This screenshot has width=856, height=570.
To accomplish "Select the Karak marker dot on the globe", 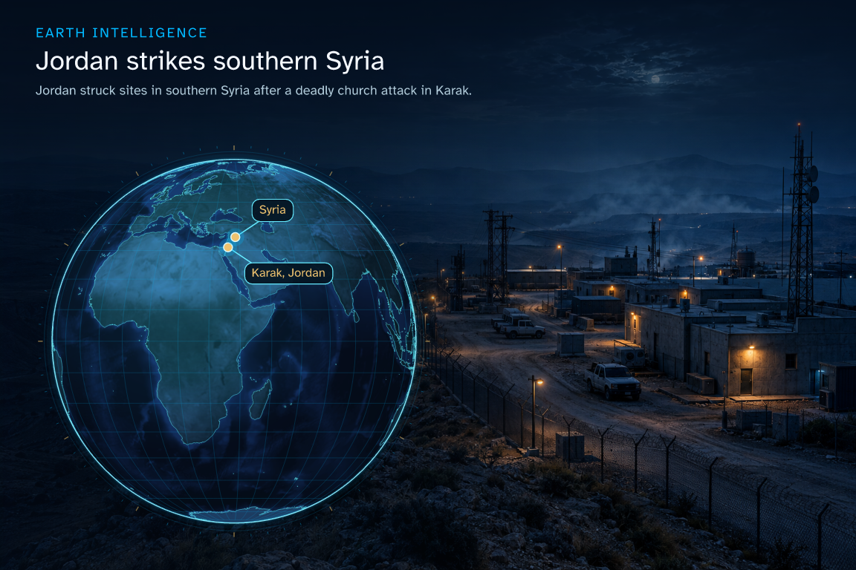I will coord(228,248).
